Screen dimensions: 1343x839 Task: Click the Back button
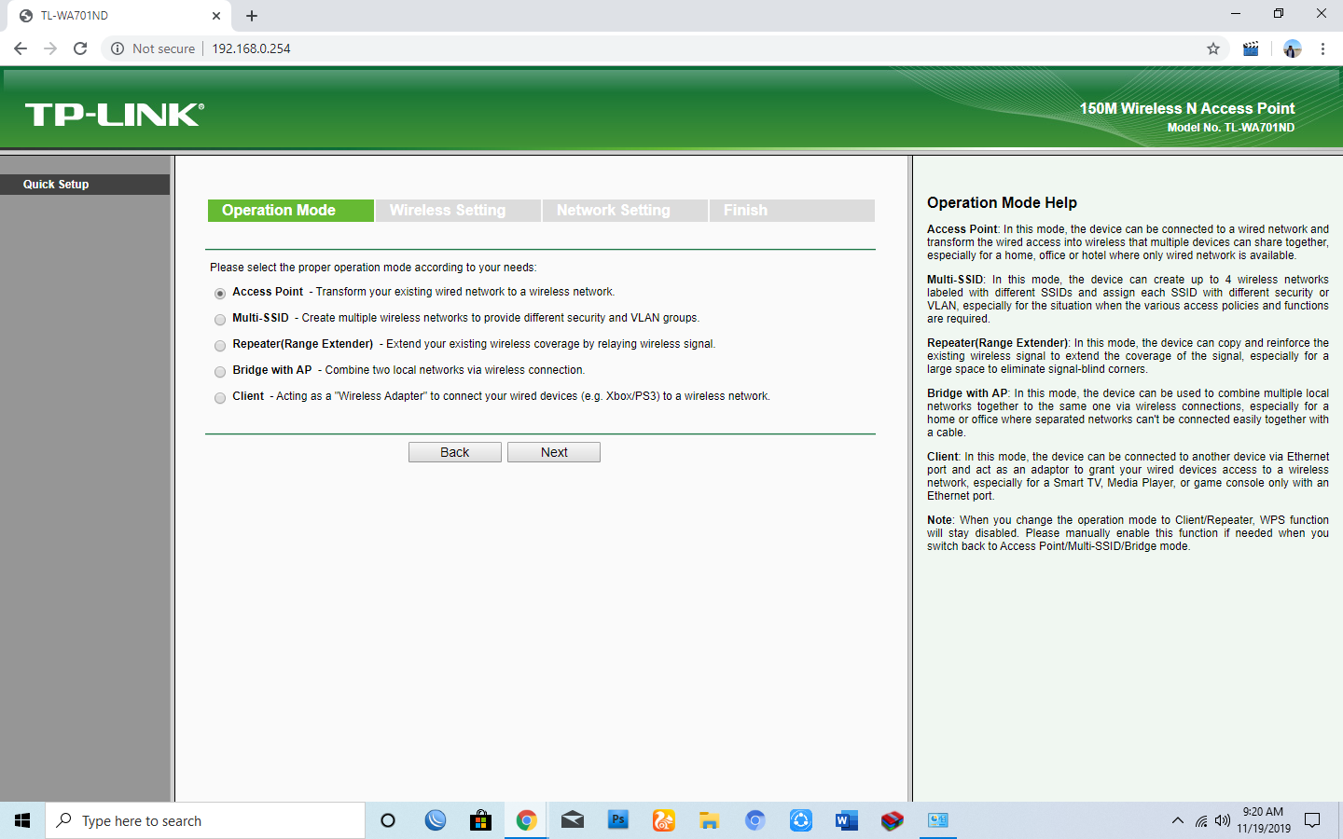coord(455,452)
